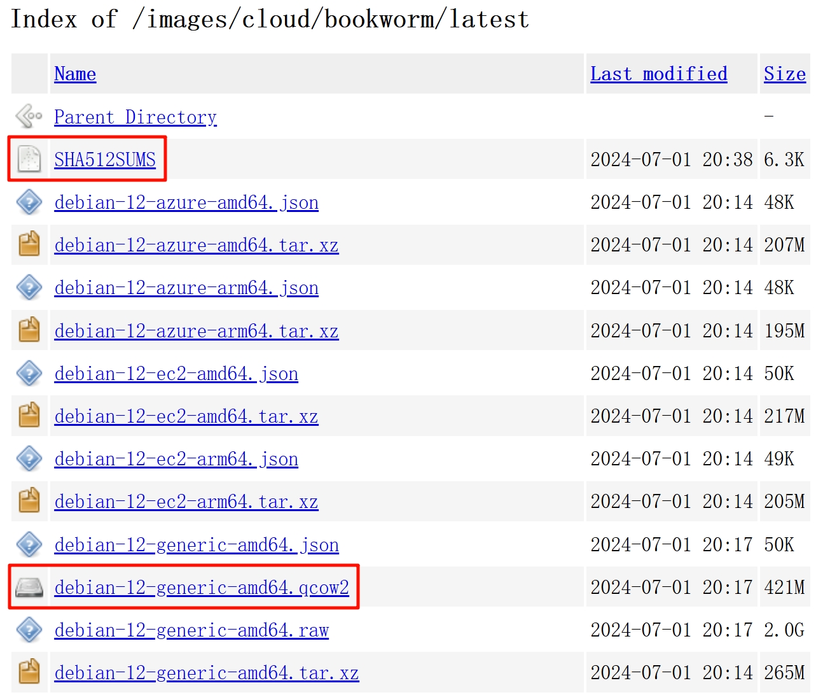Viewport: 823px width, 697px height.
Task: Download debian-12-ec2-amd64.tar.xz archive
Action: pos(186,416)
